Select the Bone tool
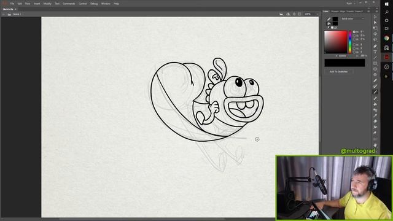Viewport: 393px width, 221px height. click(375, 99)
